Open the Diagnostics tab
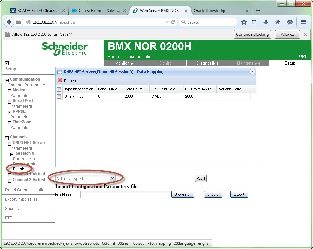This screenshot has width=313, height=249. tap(207, 63)
